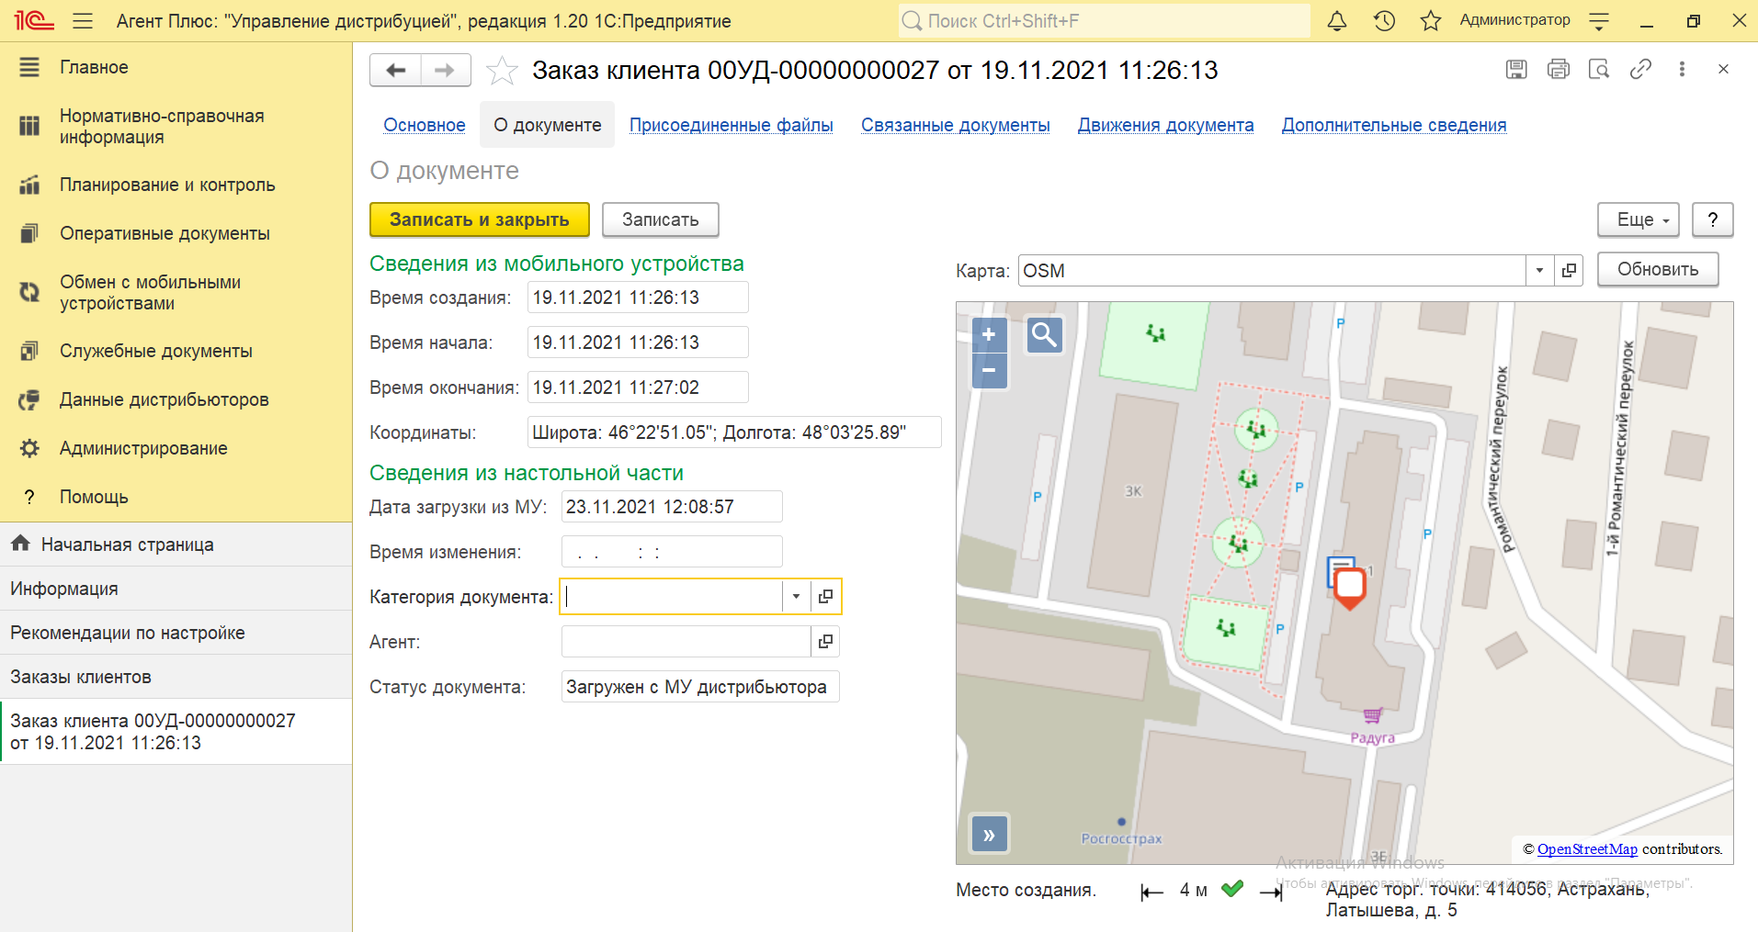This screenshot has width=1758, height=932.
Task: Open the history clock icon
Action: 1384,21
